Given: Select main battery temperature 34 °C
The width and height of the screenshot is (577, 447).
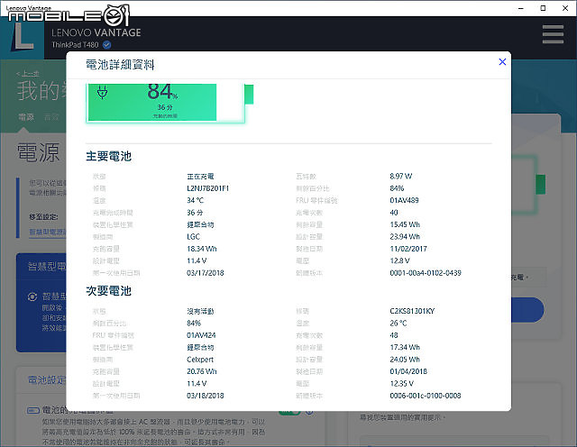Looking at the screenshot, I should tap(195, 200).
